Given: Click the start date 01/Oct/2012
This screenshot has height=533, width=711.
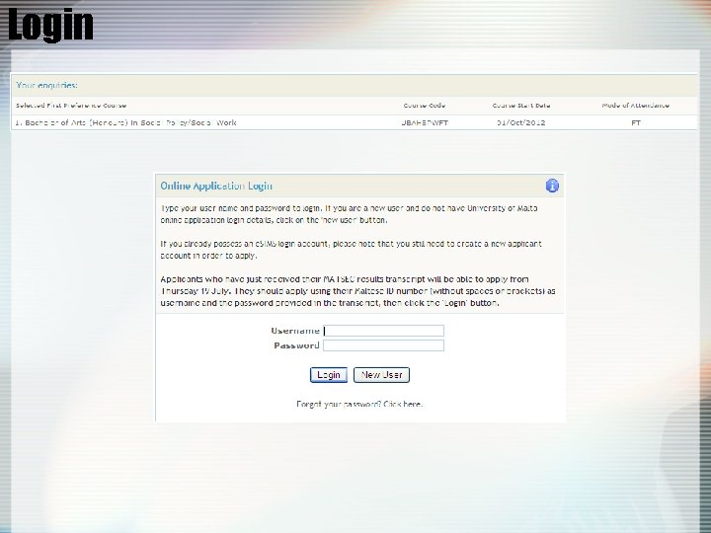Looking at the screenshot, I should tap(521, 122).
